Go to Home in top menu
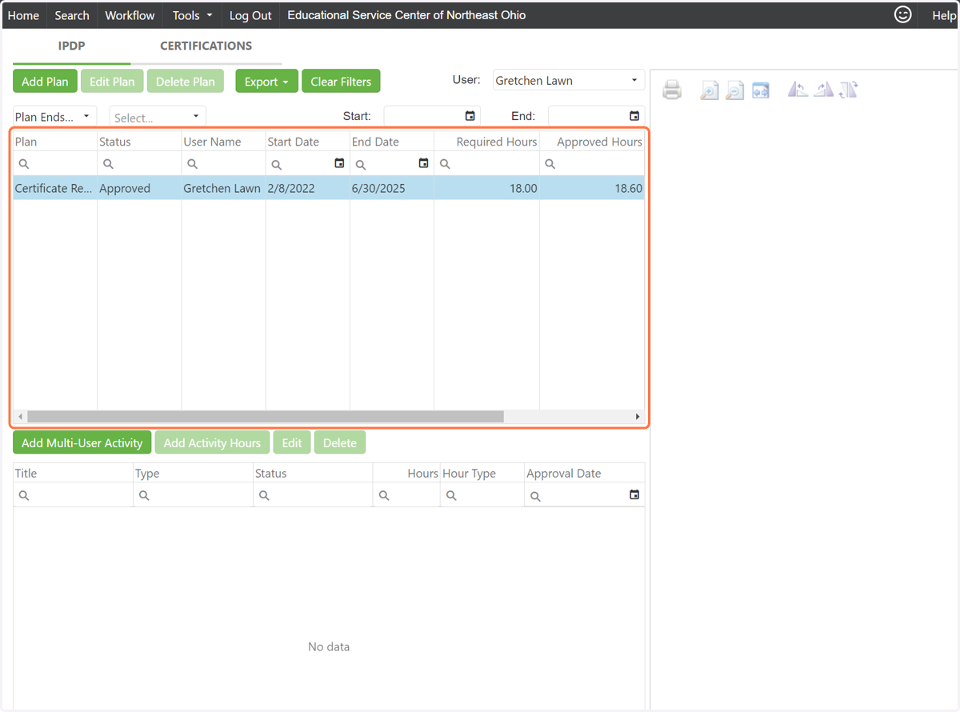Viewport: 960px width, 712px height. pos(23,15)
